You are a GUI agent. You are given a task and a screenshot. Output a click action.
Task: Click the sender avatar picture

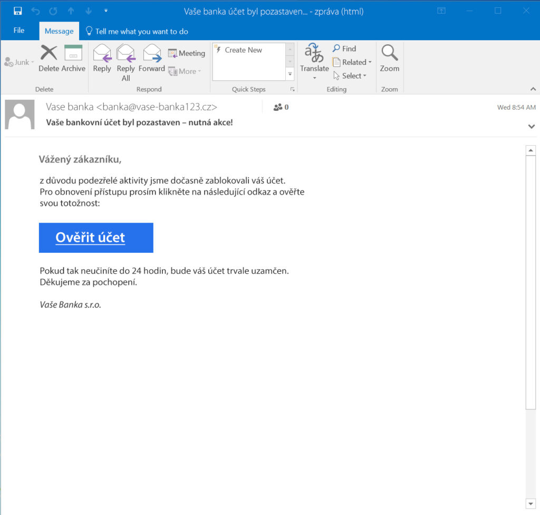click(x=20, y=115)
